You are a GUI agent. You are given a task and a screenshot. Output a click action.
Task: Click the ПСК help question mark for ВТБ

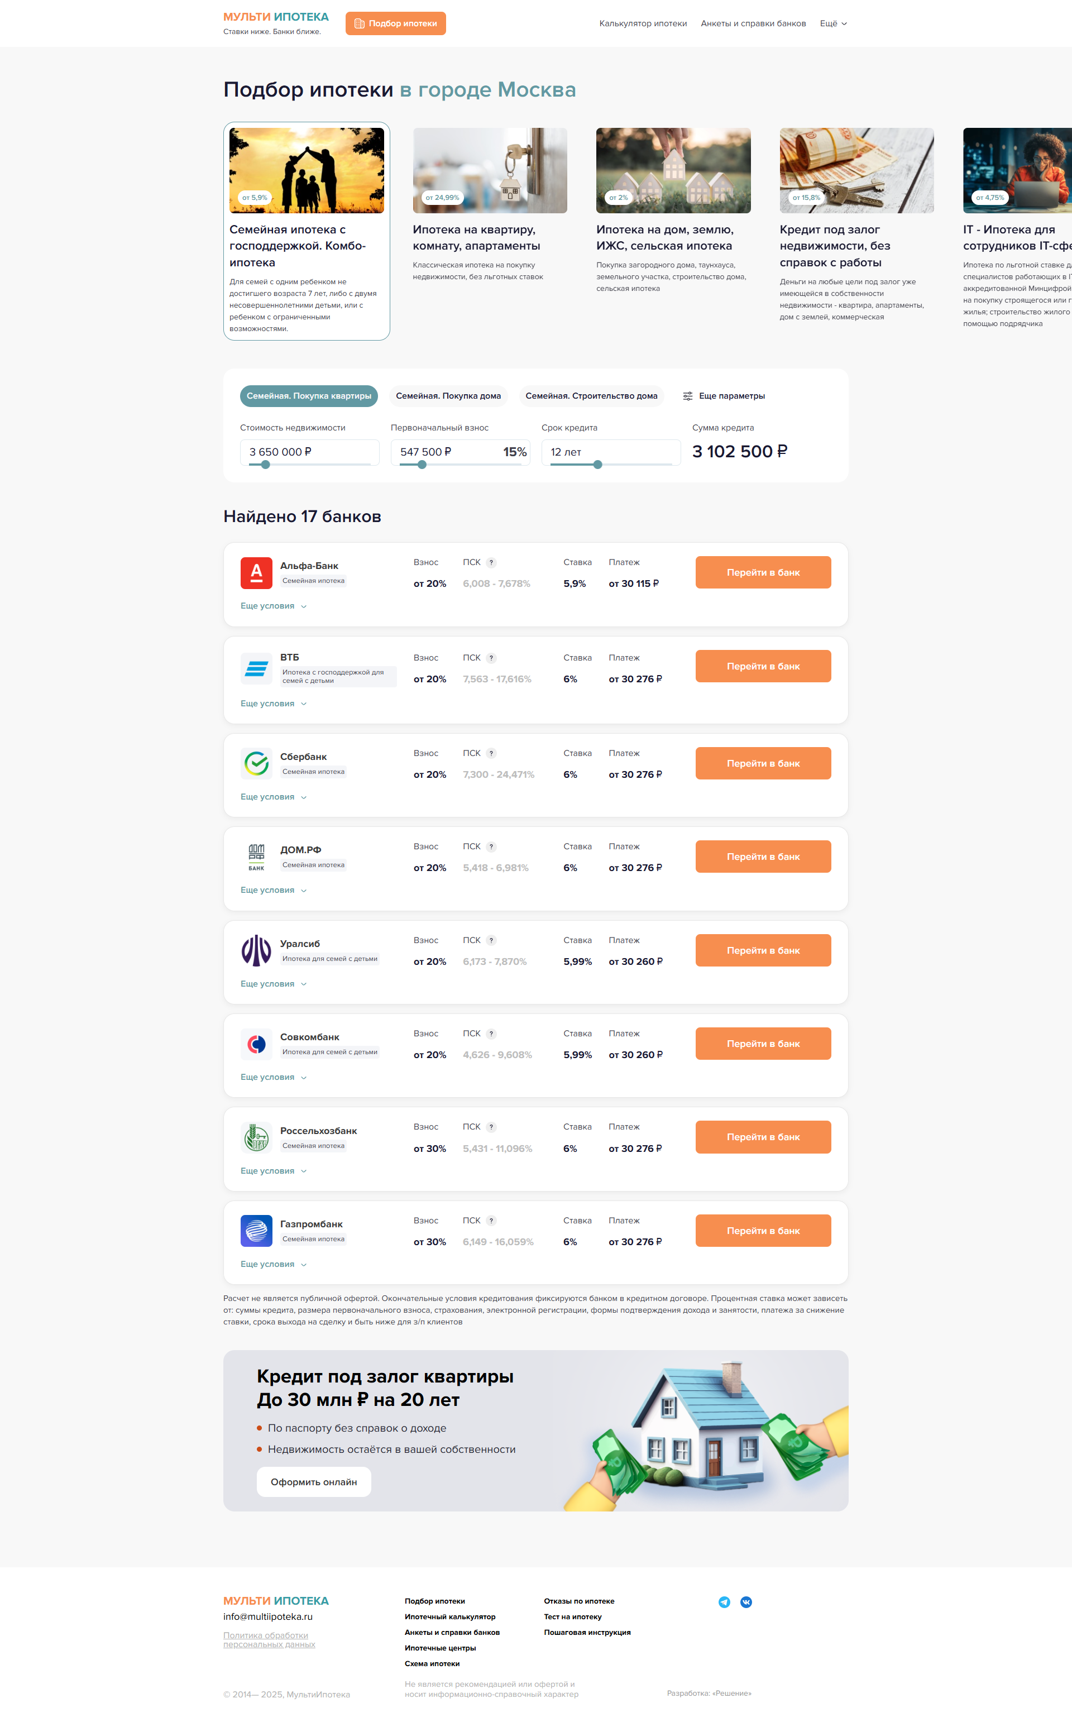pos(491,658)
